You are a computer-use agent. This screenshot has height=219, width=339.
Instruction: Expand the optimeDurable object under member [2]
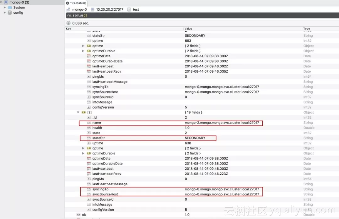[83, 153]
